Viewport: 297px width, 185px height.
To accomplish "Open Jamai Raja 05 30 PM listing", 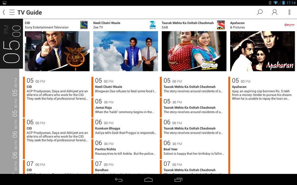I will [125, 107].
